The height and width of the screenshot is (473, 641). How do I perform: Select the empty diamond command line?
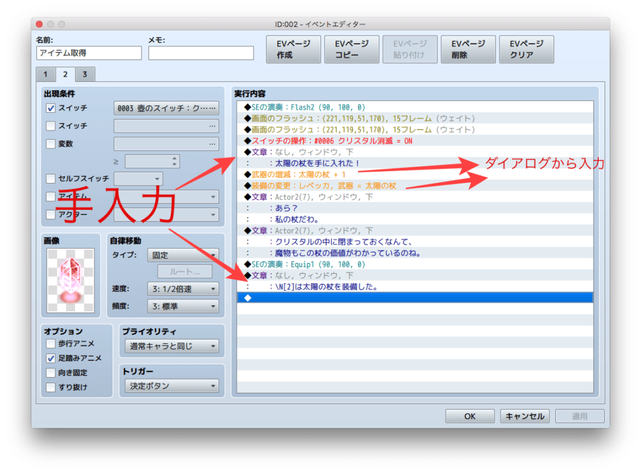[x=415, y=298]
